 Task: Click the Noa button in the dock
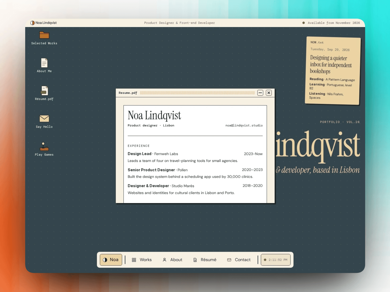[111, 260]
